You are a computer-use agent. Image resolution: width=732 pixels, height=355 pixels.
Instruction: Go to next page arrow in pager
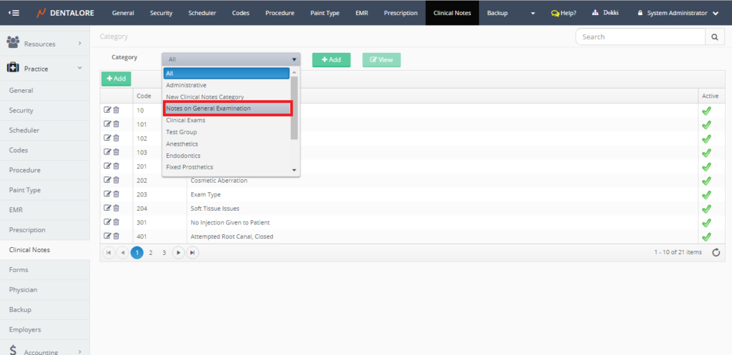coord(178,252)
